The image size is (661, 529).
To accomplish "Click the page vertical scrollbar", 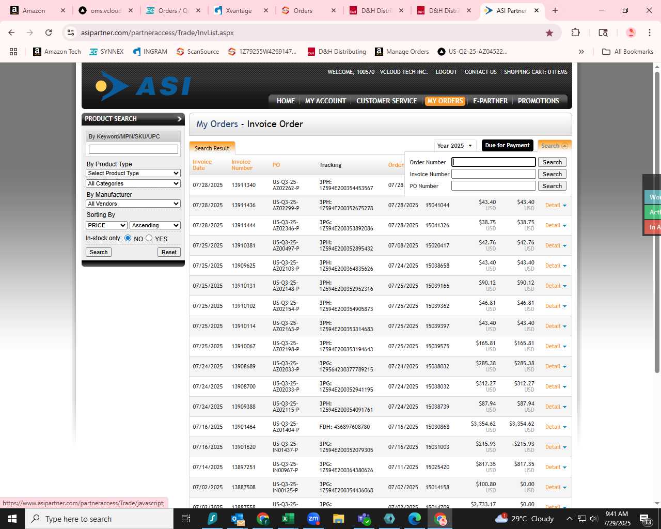I will tap(657, 222).
